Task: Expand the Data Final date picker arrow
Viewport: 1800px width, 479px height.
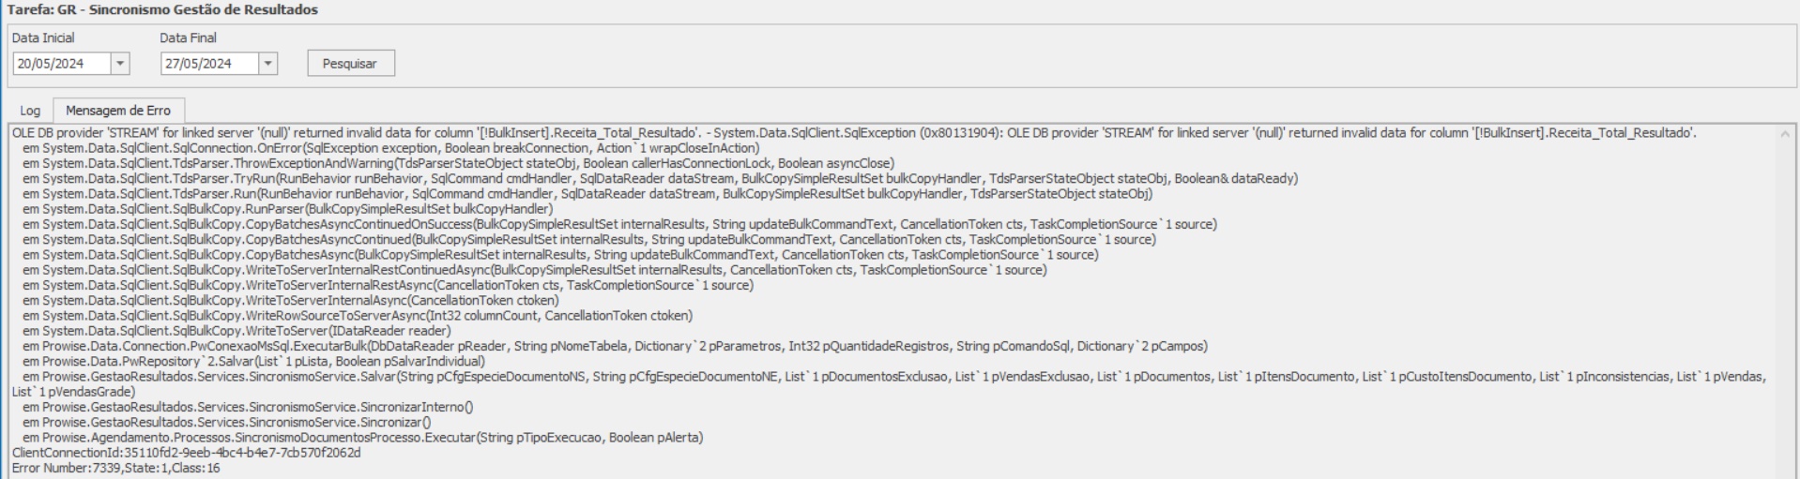Action: 267,64
